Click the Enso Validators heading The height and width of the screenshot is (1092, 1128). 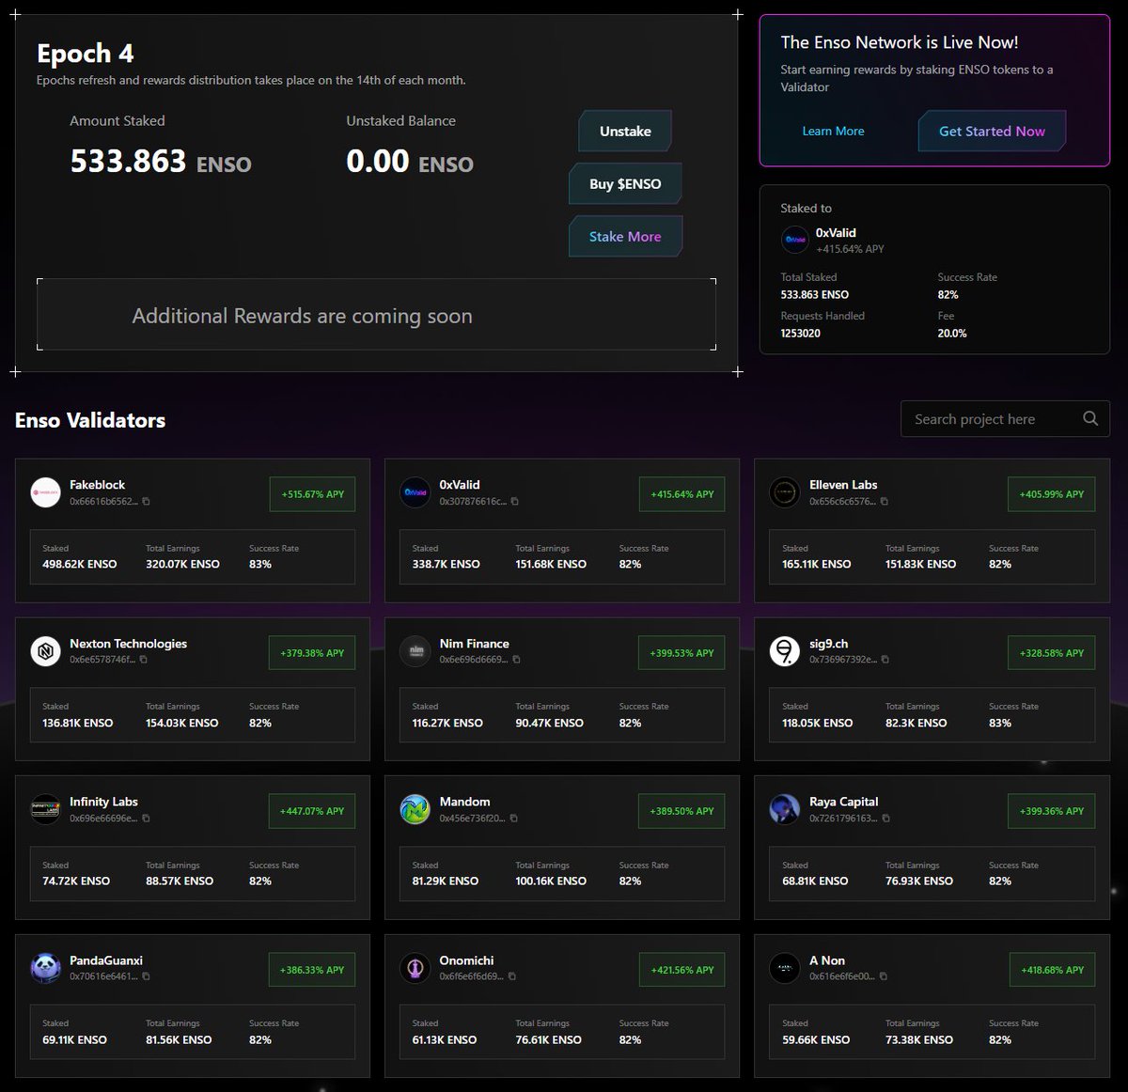[90, 420]
